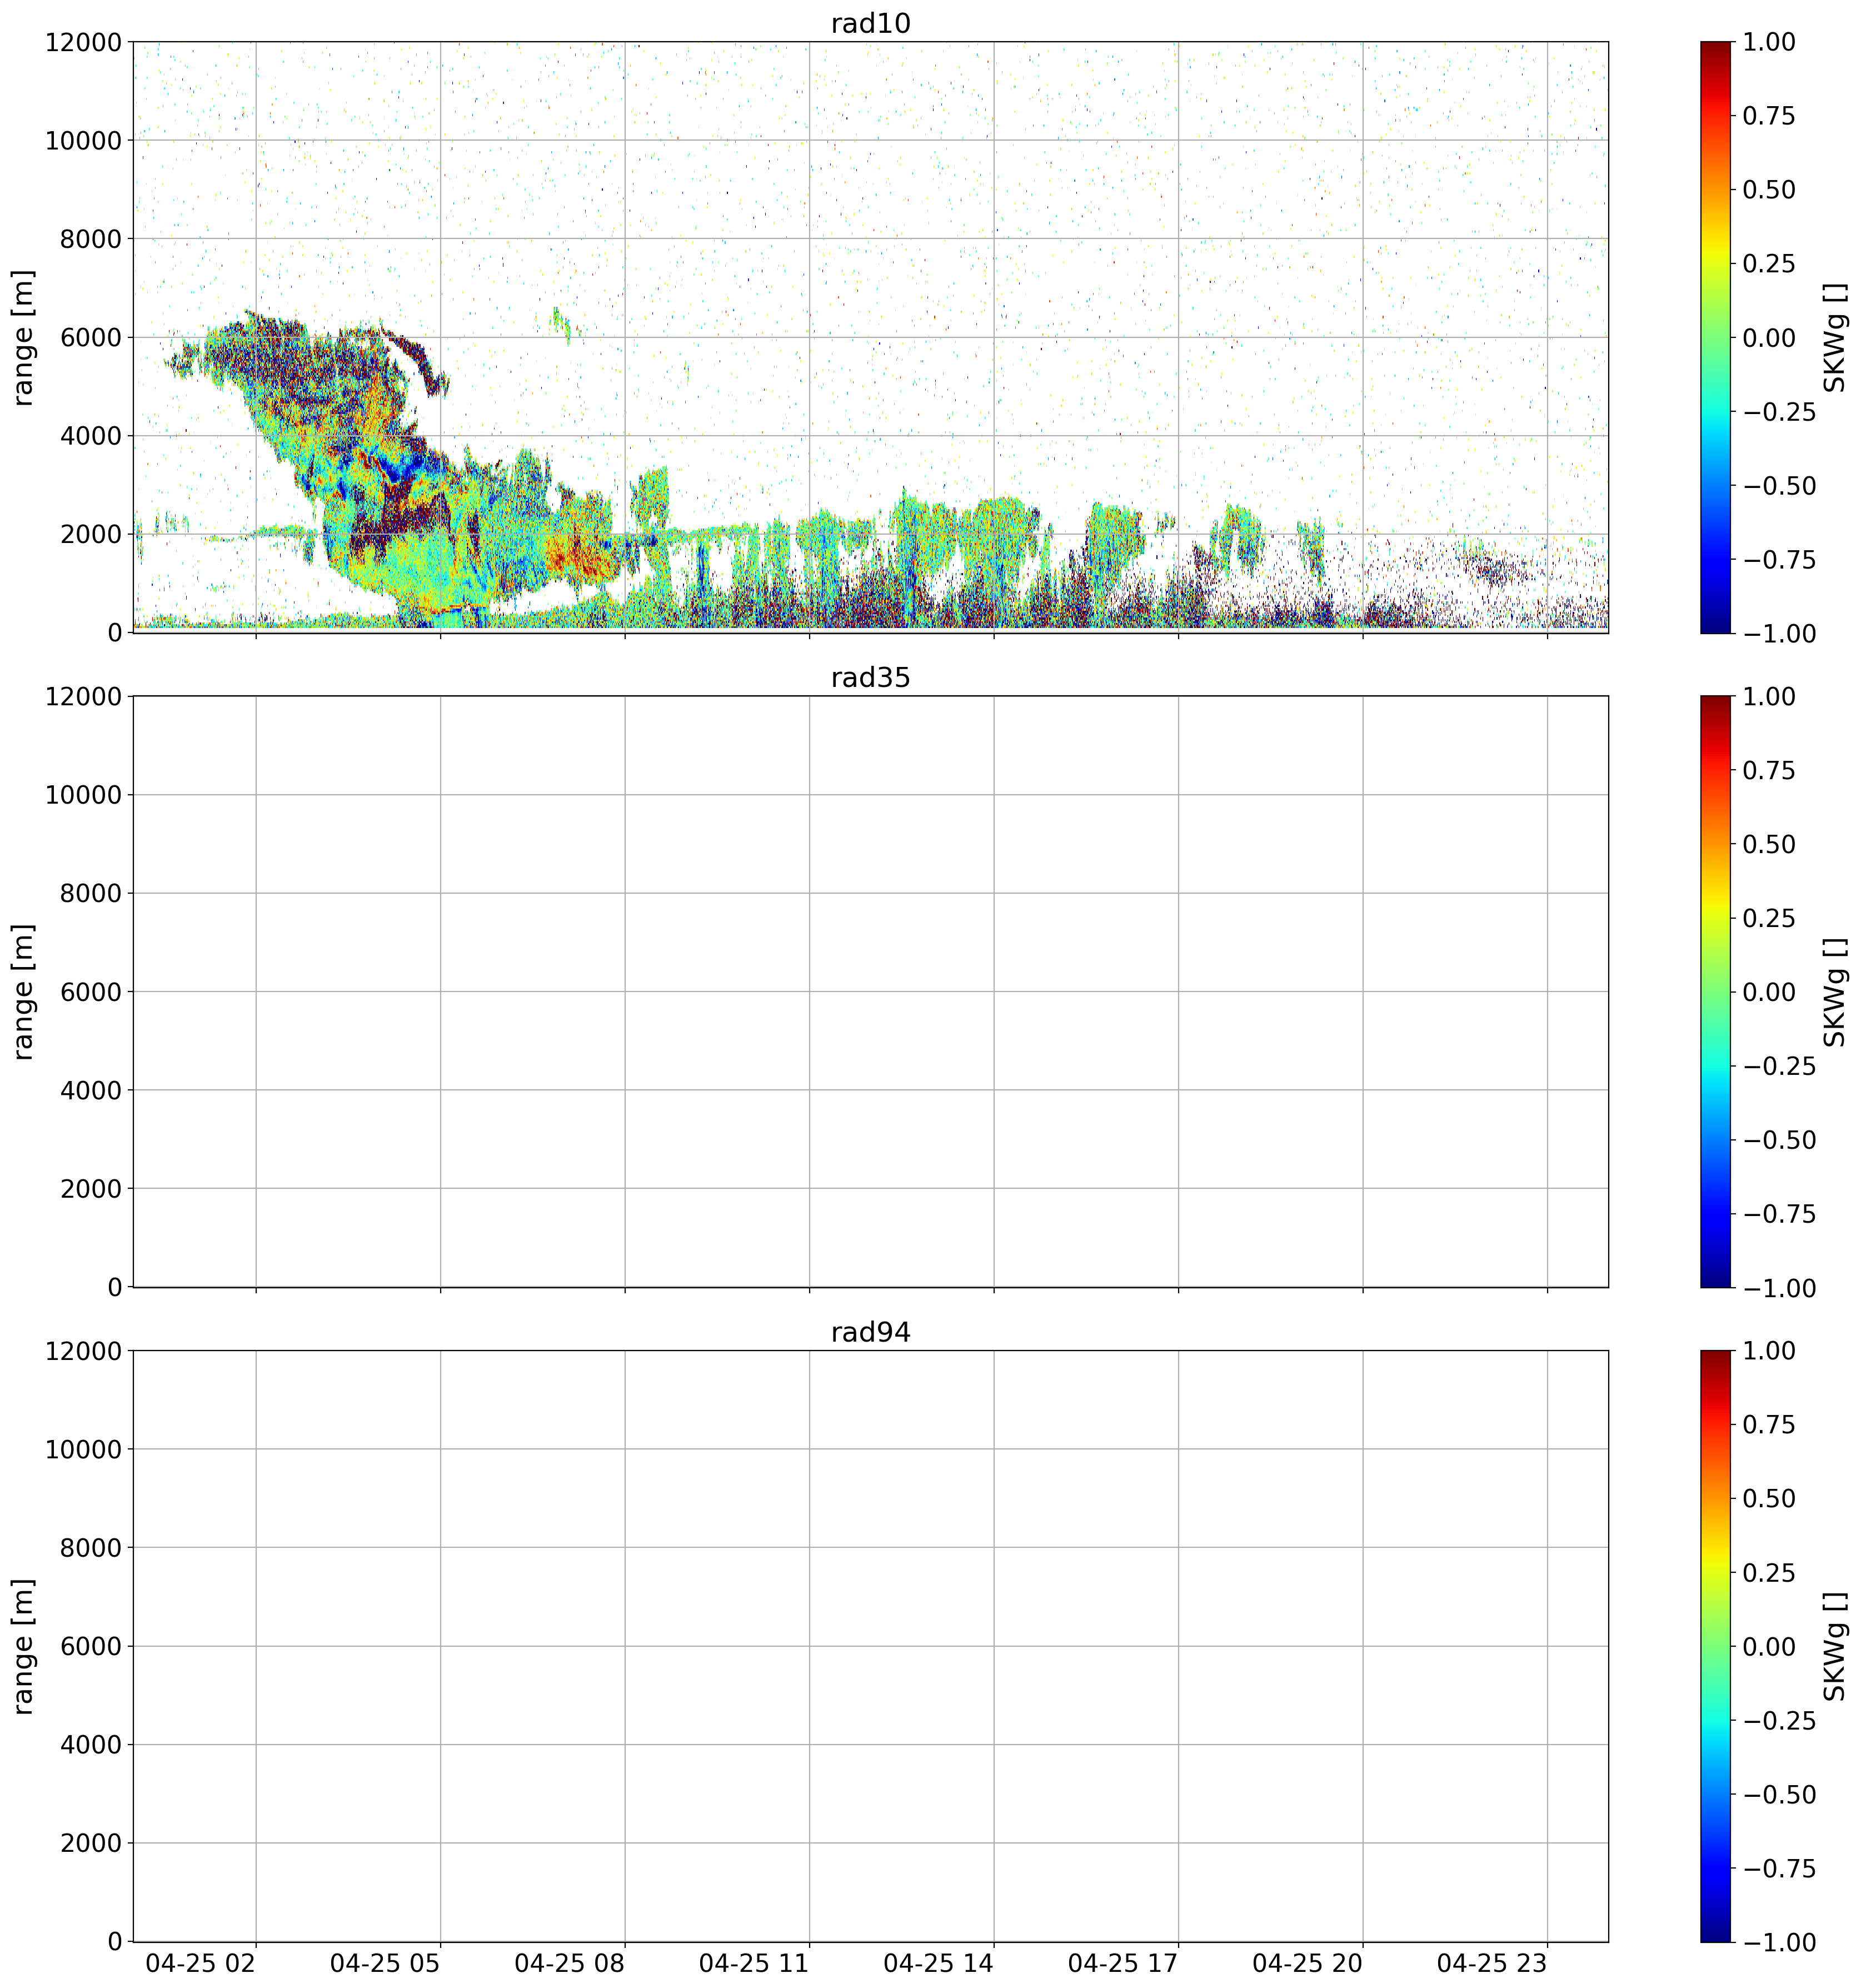Image resolution: width=1861 pixels, height=1988 pixels.
Task: Click the −0.25 tick on rad94 colorbar
Action: pos(1779,1721)
